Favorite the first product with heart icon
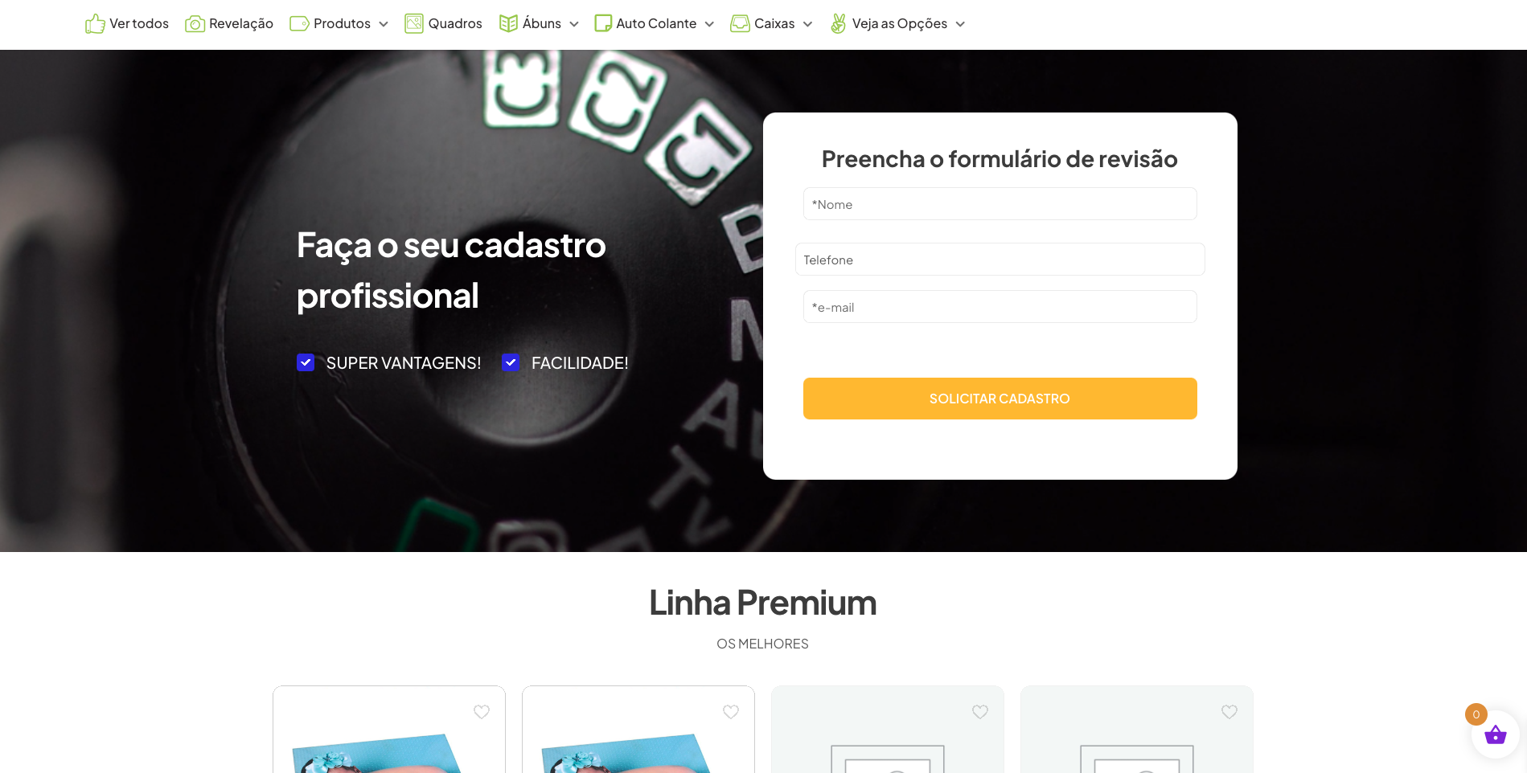Viewport: 1527px width, 773px height. point(482,712)
